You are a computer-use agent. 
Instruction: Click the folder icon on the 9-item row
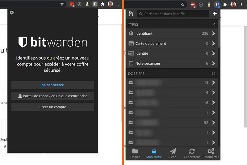(x=131, y=92)
